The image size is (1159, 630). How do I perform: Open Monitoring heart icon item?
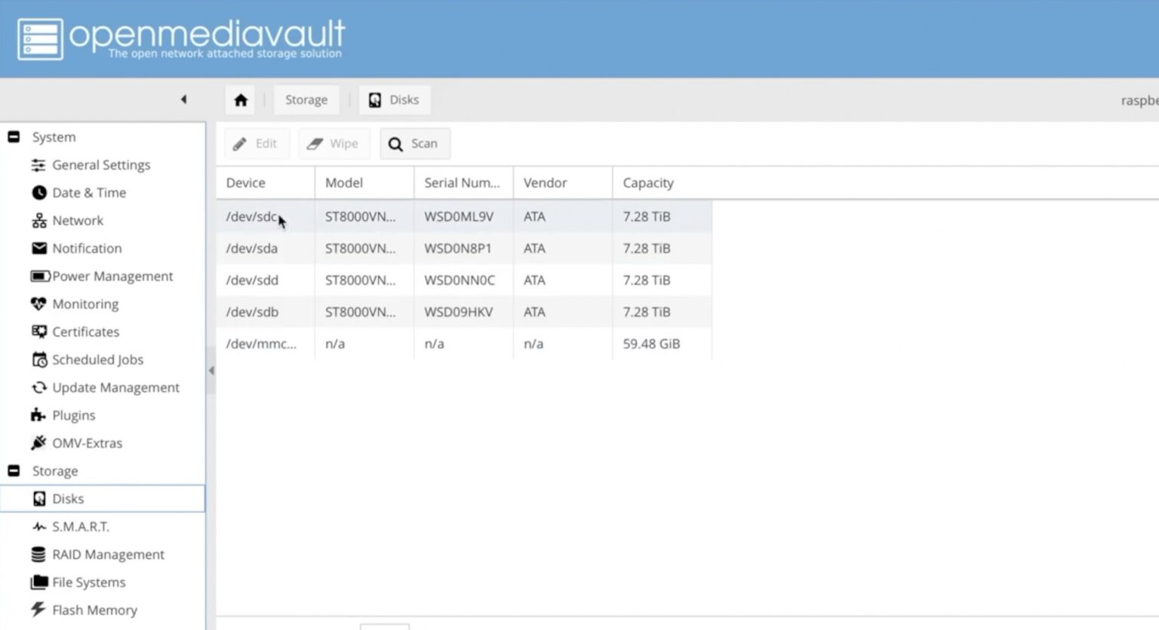(x=85, y=304)
